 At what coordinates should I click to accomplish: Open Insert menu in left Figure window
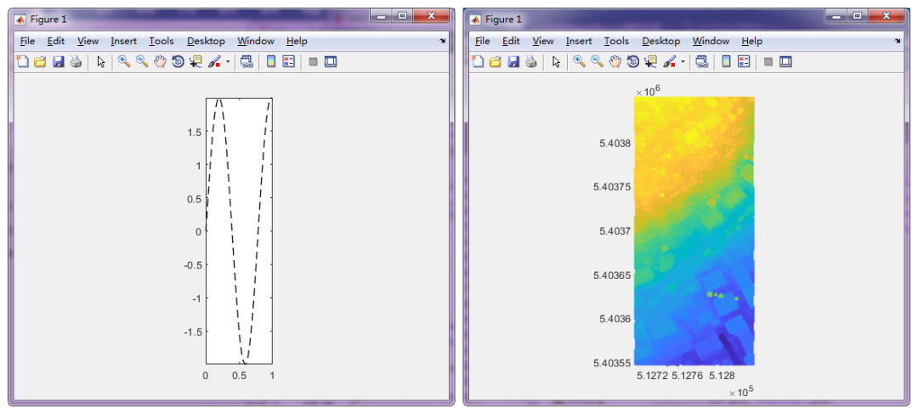coord(123,41)
